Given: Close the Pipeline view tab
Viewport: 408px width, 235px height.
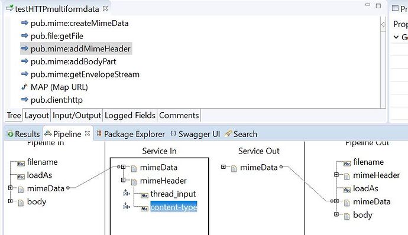Looking at the screenshot, I should tap(88, 133).
